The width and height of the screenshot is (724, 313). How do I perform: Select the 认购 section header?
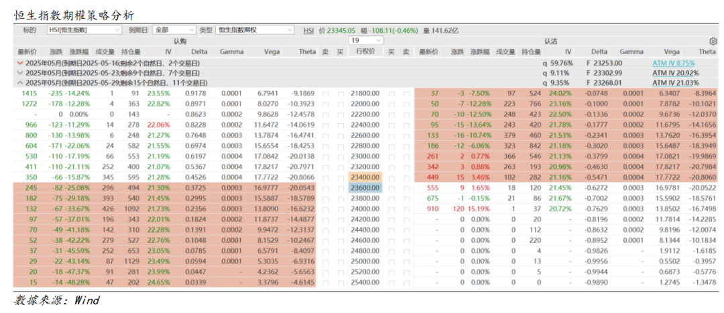tap(180, 41)
